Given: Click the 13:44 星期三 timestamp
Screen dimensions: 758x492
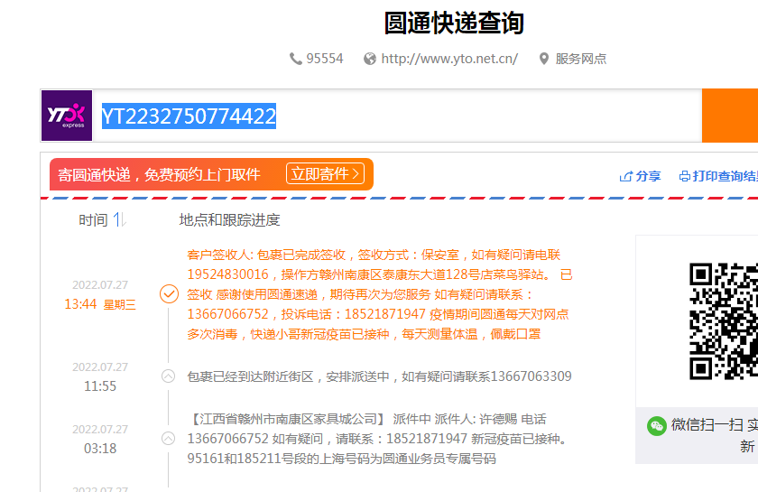Looking at the screenshot, I should (100, 304).
